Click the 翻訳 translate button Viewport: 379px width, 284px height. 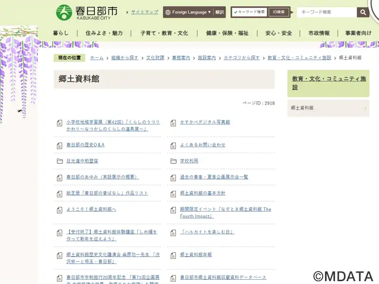pyautogui.click(x=219, y=12)
